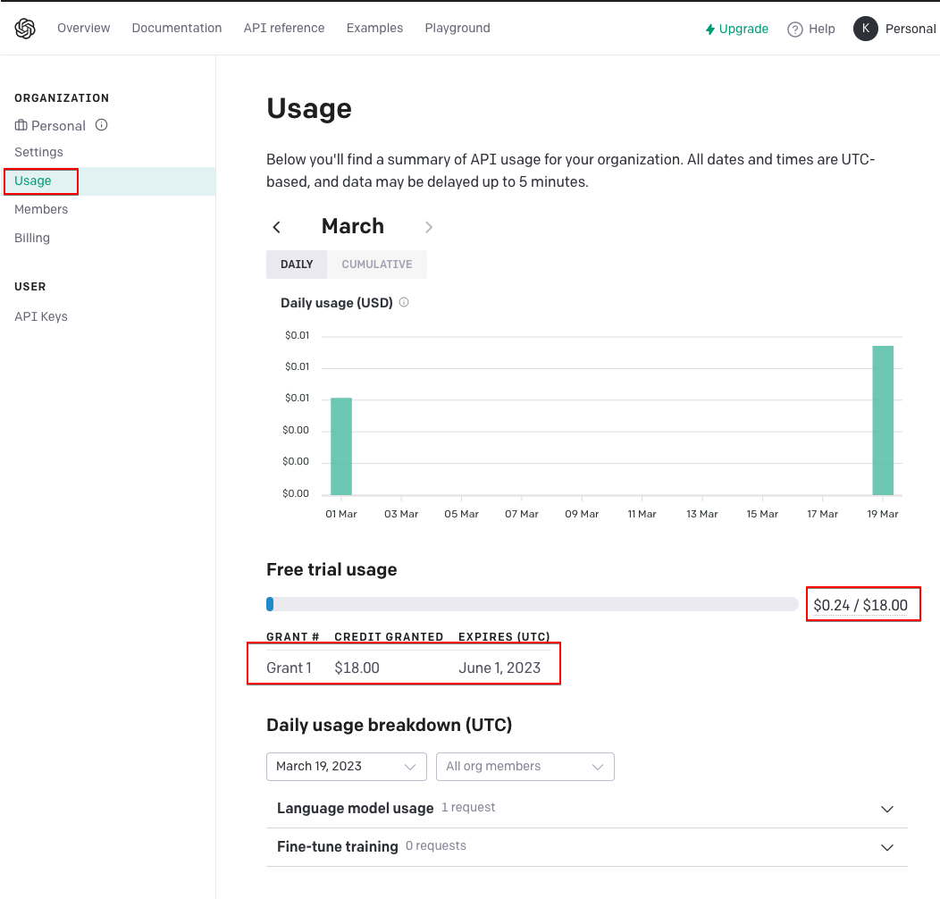Open Members in the sidebar
Viewport: 940px width, 899px height.
(x=41, y=209)
